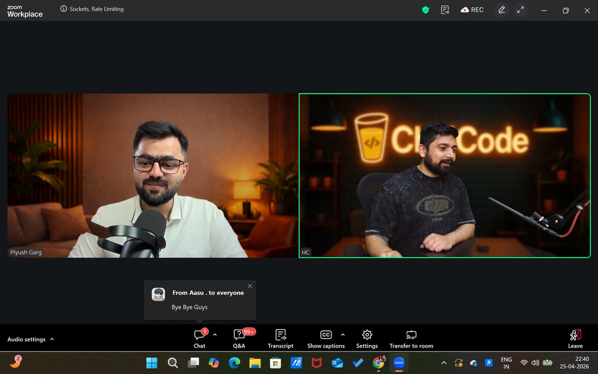The image size is (598, 374).
Task: Click the battery tray icon
Action: coord(548,363)
